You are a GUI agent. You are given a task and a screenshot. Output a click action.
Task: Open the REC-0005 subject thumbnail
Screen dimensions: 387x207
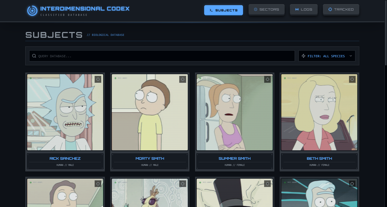point(65,193)
